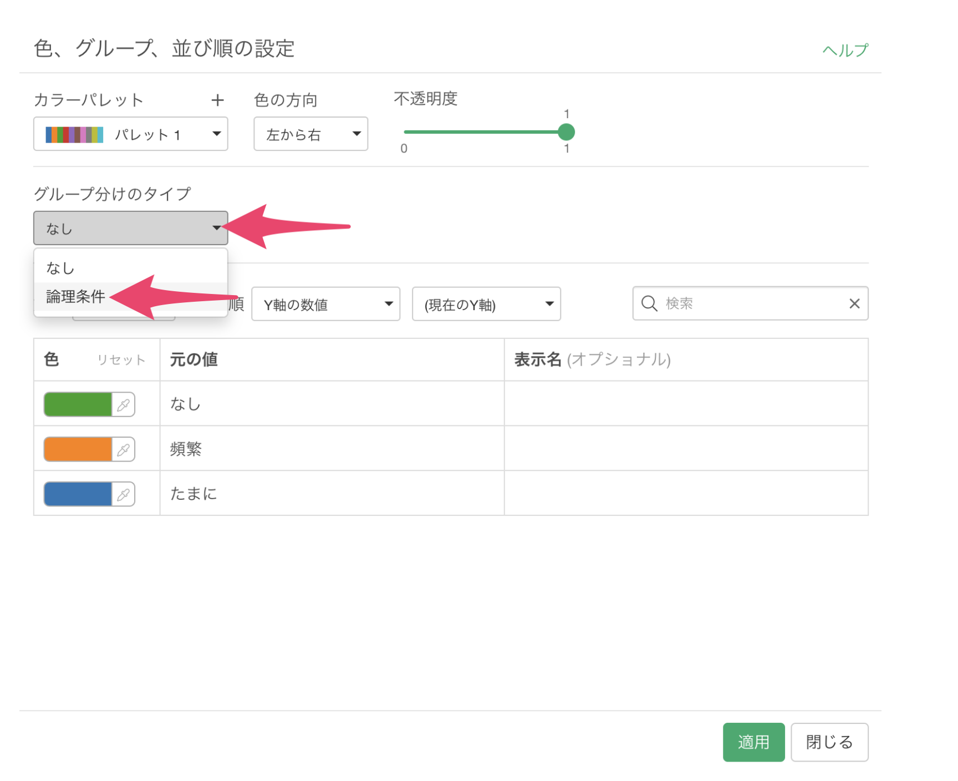Open the グループ分けのタイプ dropdown
958x781 pixels.
[x=131, y=228]
